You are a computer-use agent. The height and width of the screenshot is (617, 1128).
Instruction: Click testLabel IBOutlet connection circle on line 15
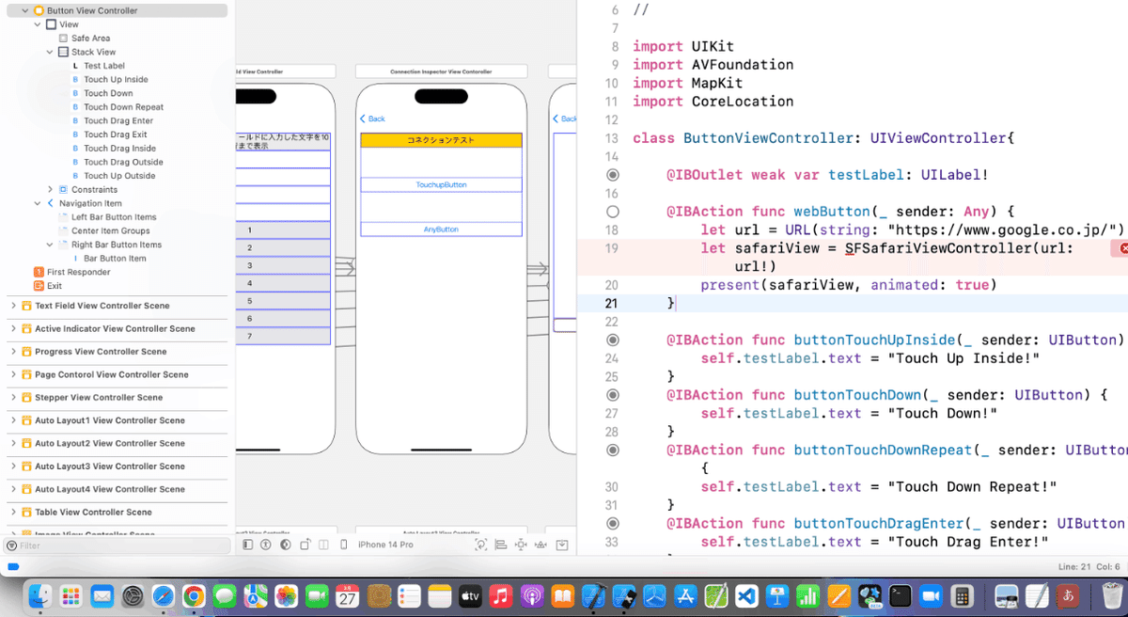click(613, 175)
